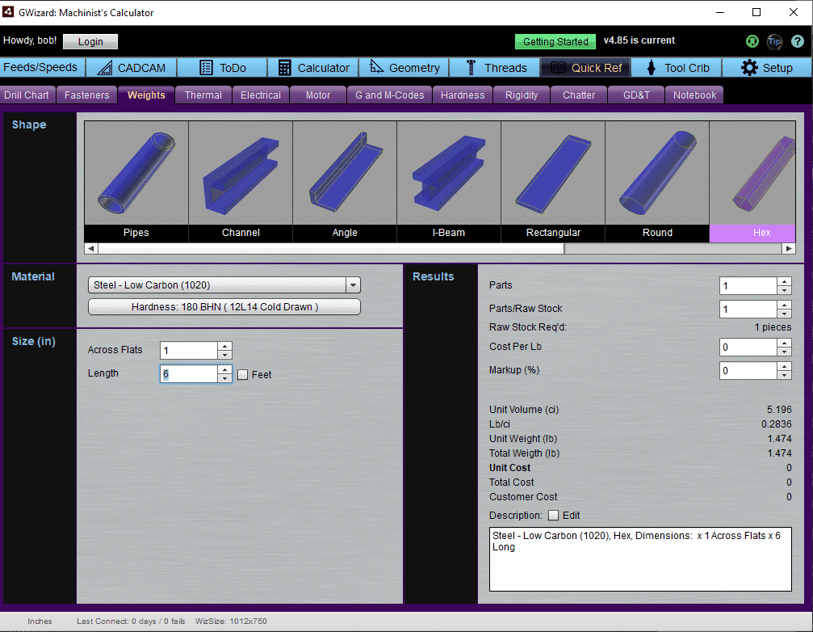The image size is (813, 632).
Task: Toggle Feet units for Length
Action: pyautogui.click(x=242, y=374)
